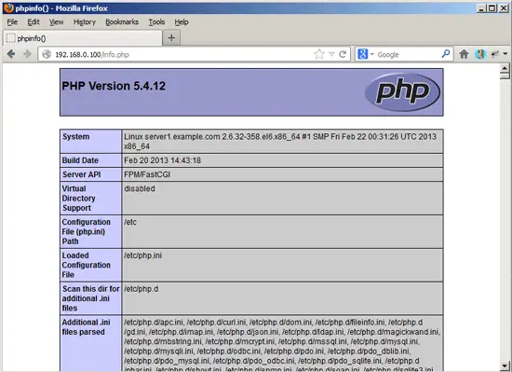Expand the toolbar overflow arrow
512x372 pixels.
tap(505, 54)
